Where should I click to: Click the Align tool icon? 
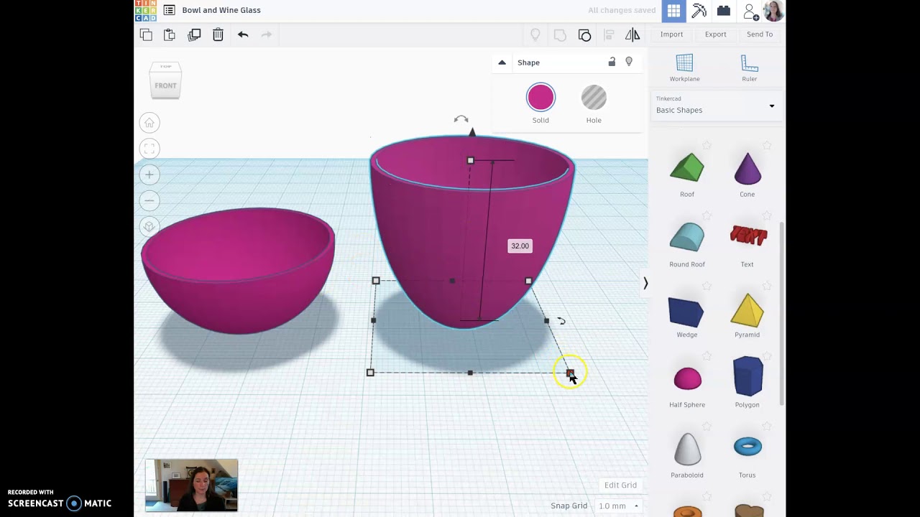(609, 34)
